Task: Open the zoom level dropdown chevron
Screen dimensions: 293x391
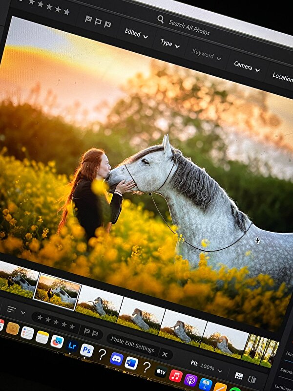Action: point(220,371)
